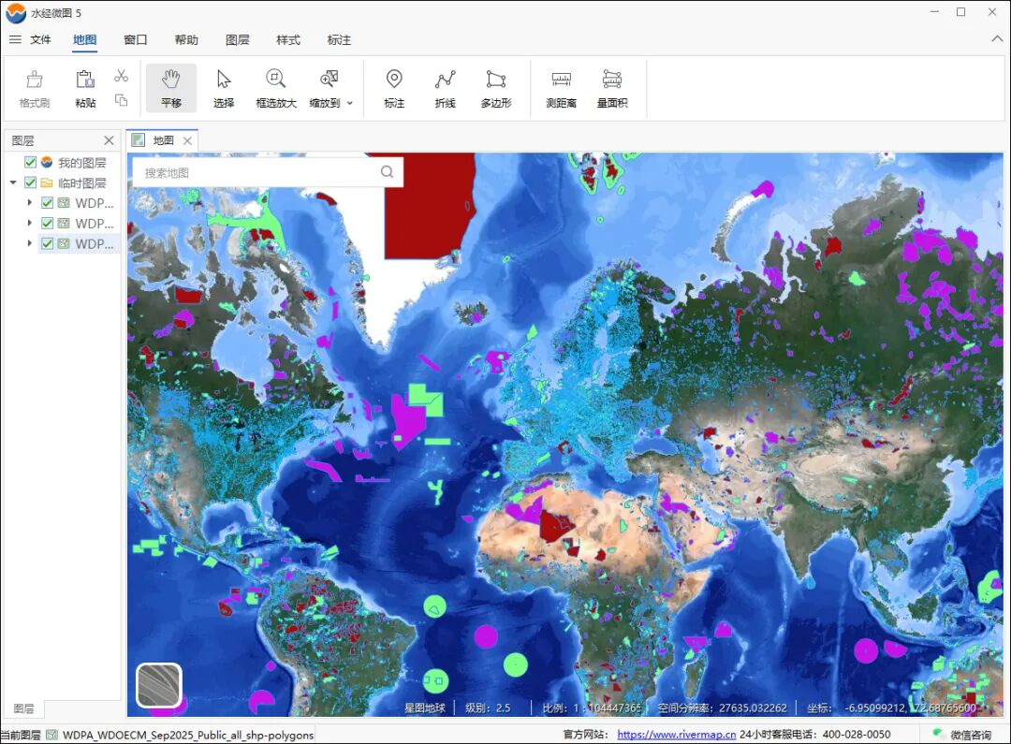Select the 平移 pan tool
This screenshot has height=744, width=1011.
[171, 88]
